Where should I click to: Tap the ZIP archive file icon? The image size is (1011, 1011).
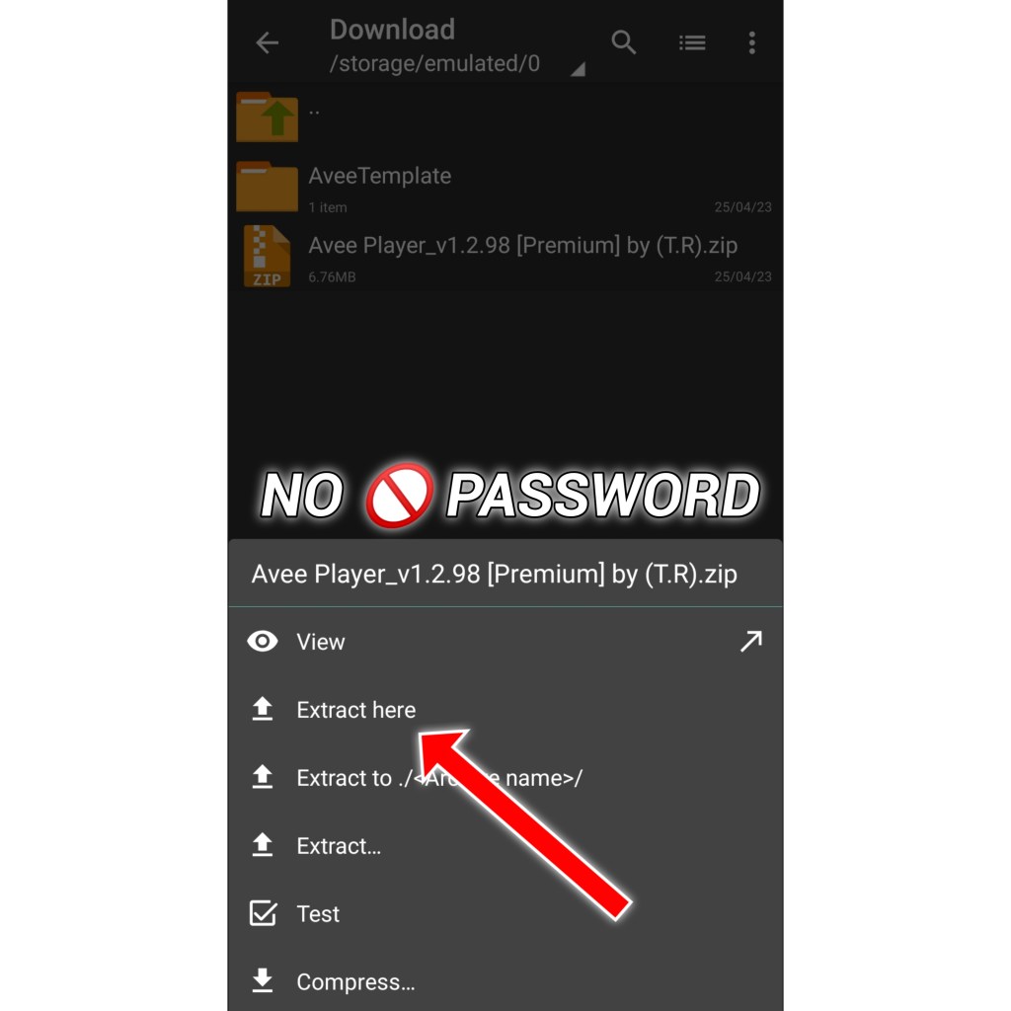267,256
